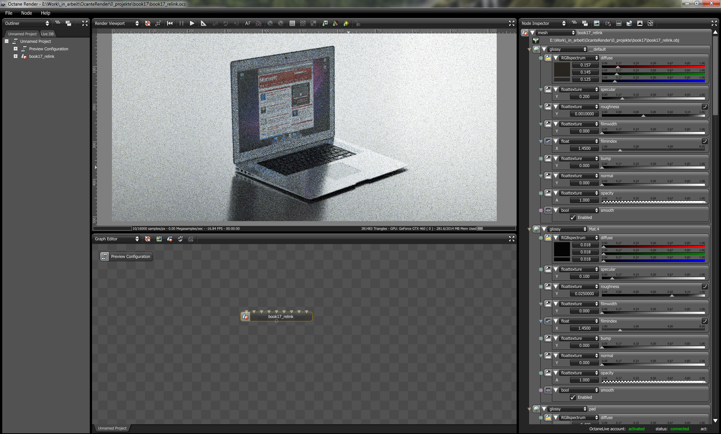This screenshot has height=434, width=721.
Task: Click the kernel icon in Node Inspector toolbar
Action: [650, 23]
